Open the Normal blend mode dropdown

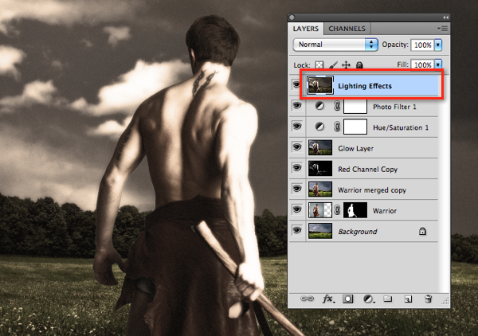tap(335, 45)
